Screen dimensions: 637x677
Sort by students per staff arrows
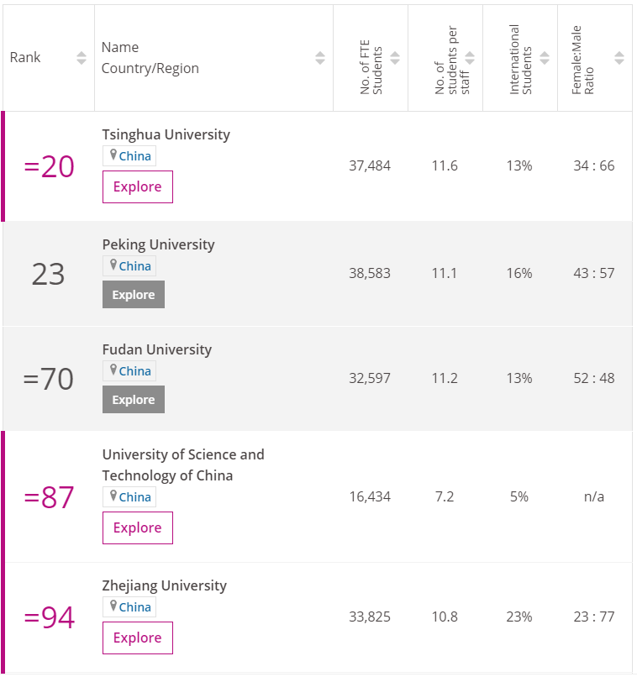(470, 58)
